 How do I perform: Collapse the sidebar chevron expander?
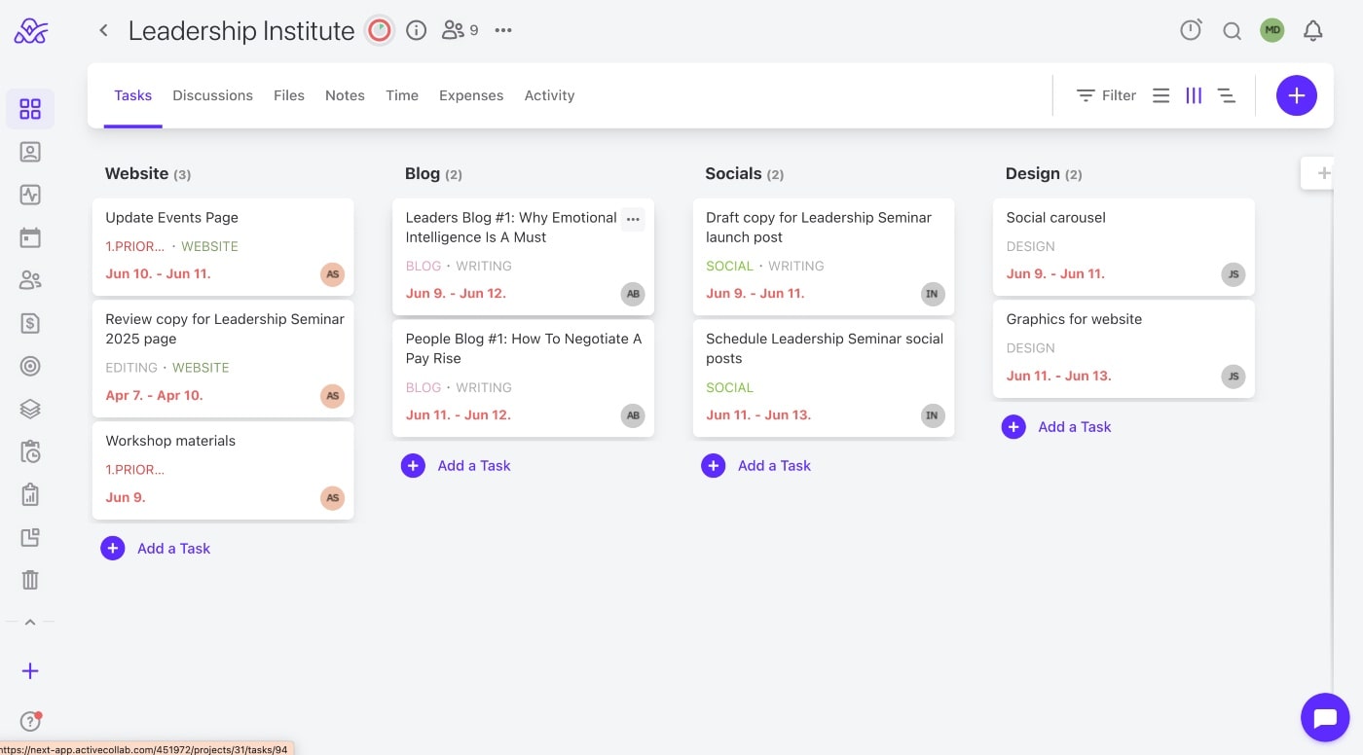pyautogui.click(x=30, y=622)
